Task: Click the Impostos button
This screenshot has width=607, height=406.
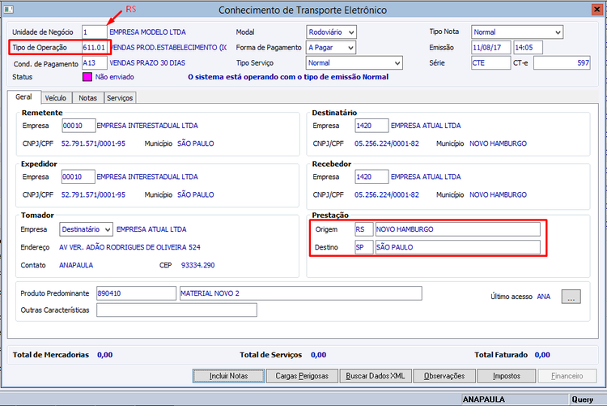Action: [x=507, y=376]
